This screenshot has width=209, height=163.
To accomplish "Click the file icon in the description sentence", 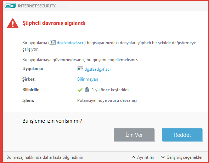I will click(x=53, y=42).
